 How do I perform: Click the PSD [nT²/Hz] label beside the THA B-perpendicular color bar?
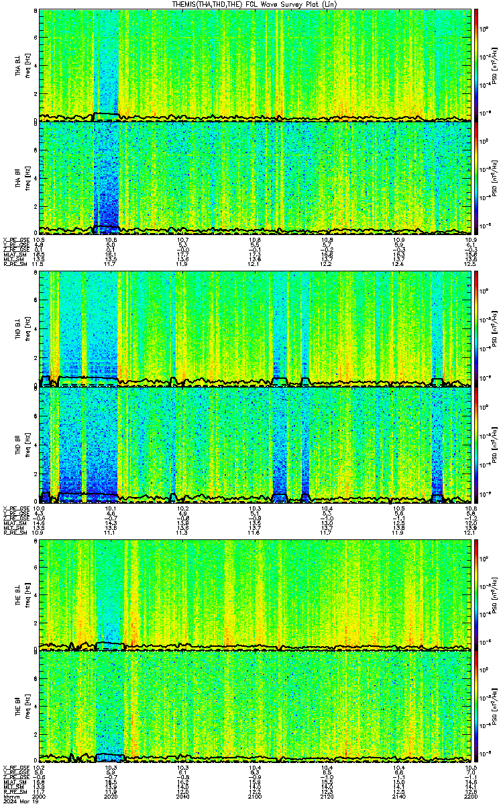click(x=494, y=65)
